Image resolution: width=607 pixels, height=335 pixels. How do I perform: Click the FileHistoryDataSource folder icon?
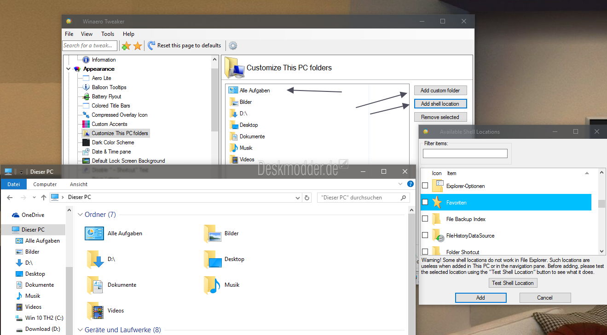pyautogui.click(x=438, y=236)
